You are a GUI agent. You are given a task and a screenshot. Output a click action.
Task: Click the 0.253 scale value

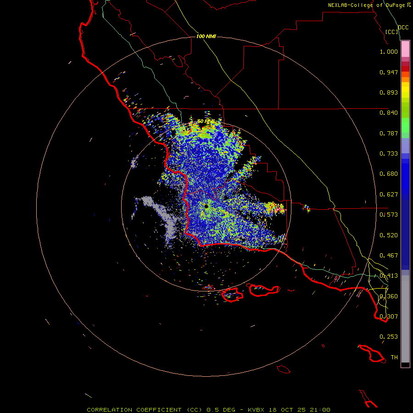[389, 337]
